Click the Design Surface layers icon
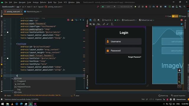Image resolution: width=189 pixels, height=106 pixels. [x=91, y=20]
